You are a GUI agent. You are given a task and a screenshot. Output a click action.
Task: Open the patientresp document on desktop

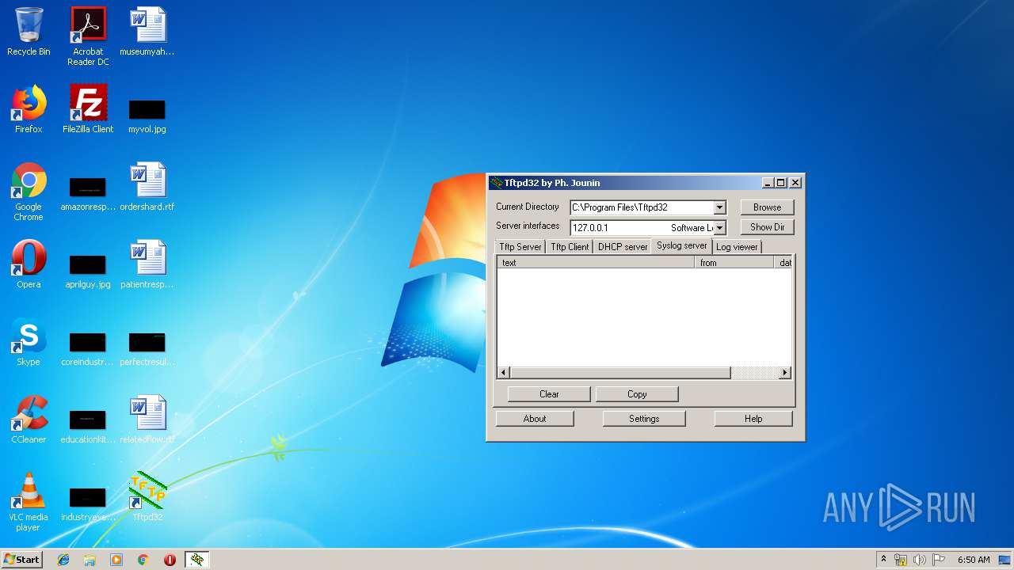(147, 265)
